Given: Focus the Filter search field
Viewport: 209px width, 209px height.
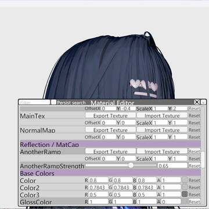Looking at the screenshot, I should (x=34, y=102).
